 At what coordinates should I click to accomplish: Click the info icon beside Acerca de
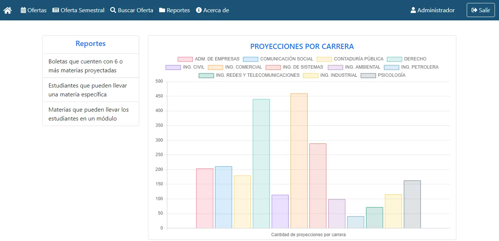click(x=199, y=10)
